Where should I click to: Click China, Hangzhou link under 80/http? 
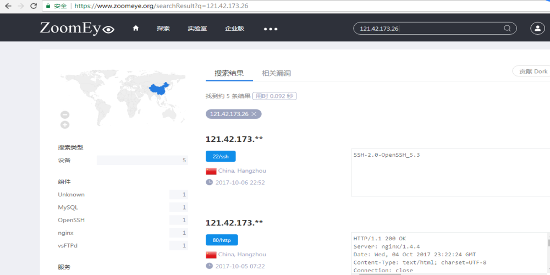[242, 255]
